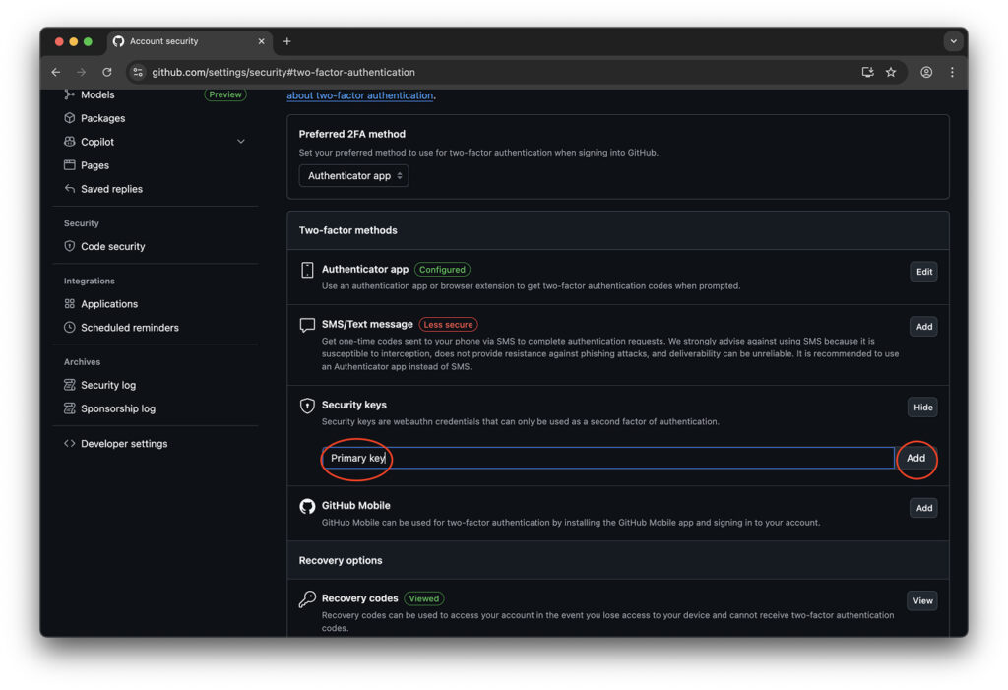
Task: Open Pages in the sidebar
Action: (95, 165)
